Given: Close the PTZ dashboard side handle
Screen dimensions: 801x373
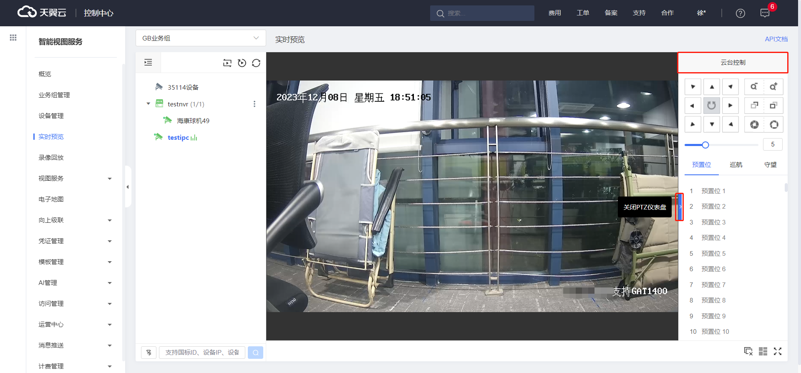Looking at the screenshot, I should point(680,207).
